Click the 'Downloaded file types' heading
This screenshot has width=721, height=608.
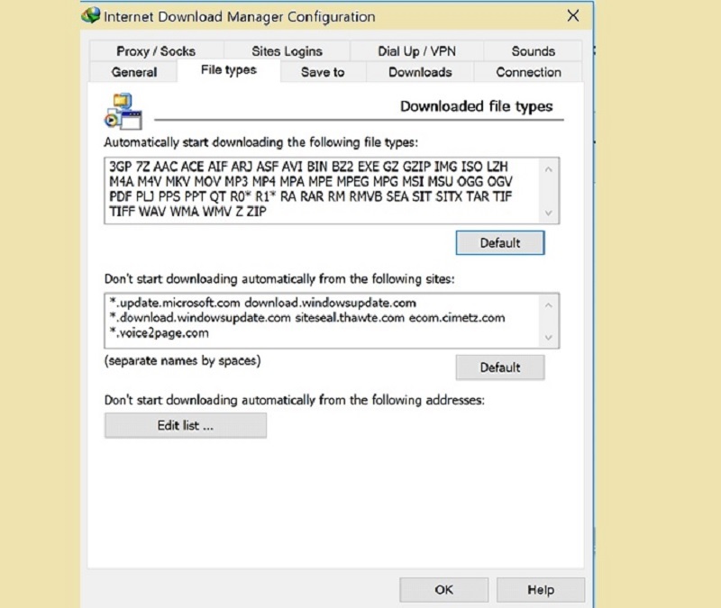476,106
